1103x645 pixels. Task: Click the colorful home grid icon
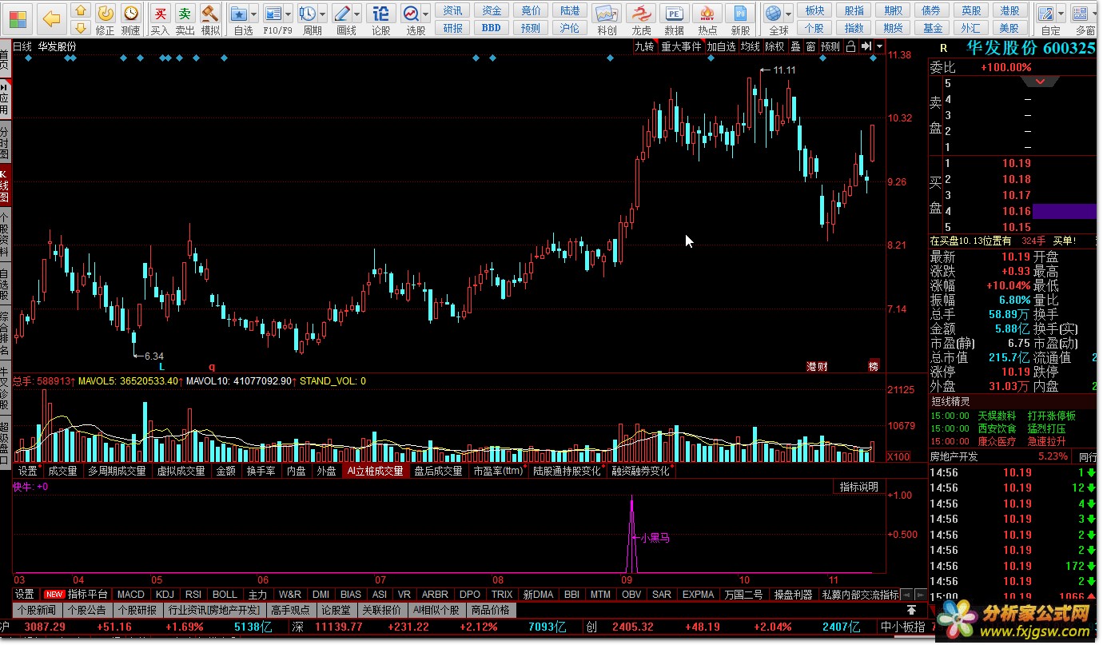pos(17,18)
